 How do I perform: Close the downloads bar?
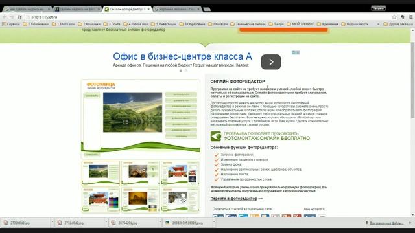410,223
